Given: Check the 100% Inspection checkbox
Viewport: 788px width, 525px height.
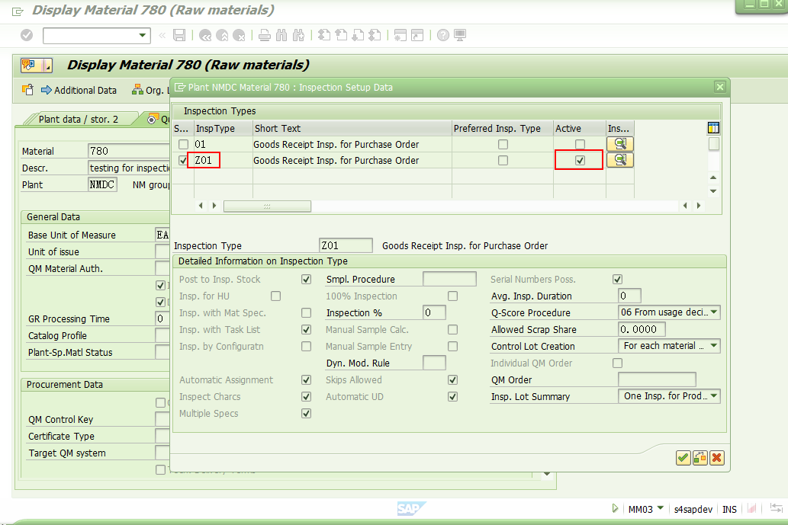Looking at the screenshot, I should [x=452, y=296].
